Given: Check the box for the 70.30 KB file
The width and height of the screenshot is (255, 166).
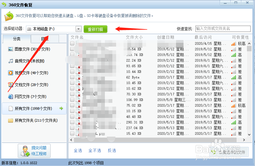Looking at the screenshot, I should click(72, 94).
